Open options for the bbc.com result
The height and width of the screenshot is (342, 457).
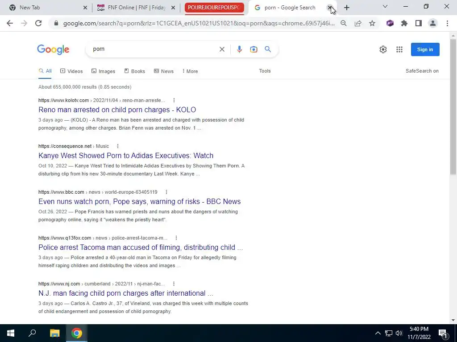tap(166, 192)
